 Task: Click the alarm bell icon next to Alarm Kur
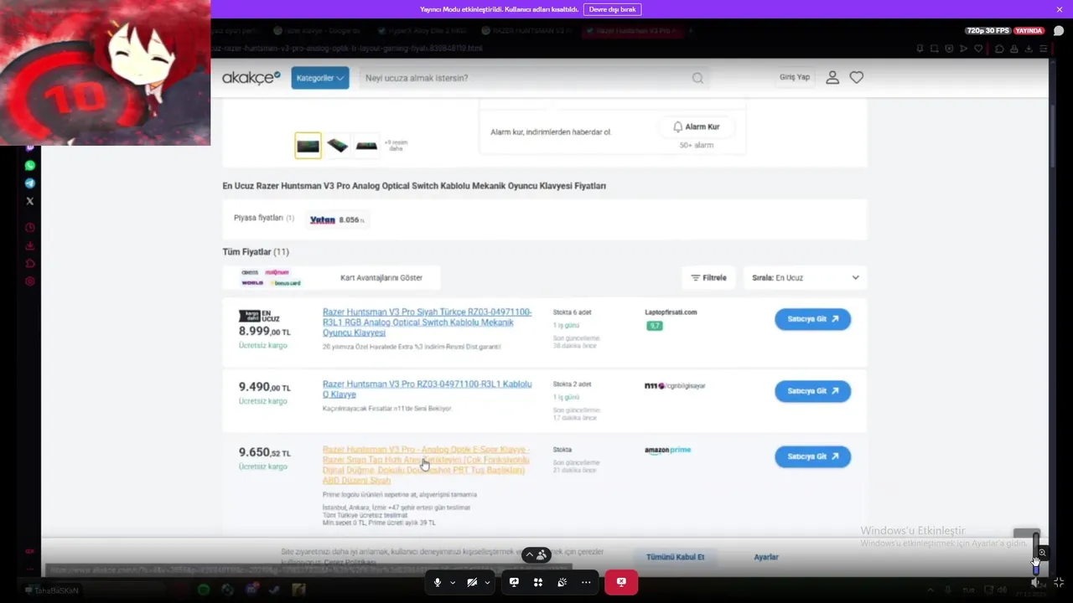[677, 126]
